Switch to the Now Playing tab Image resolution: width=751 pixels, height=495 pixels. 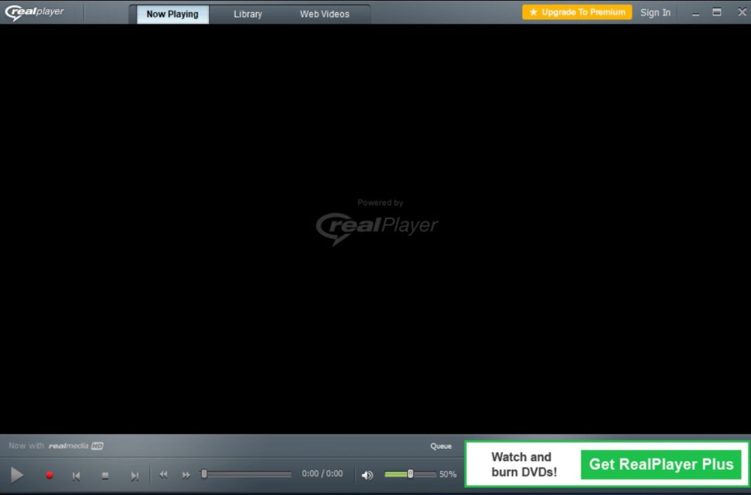[x=172, y=14]
